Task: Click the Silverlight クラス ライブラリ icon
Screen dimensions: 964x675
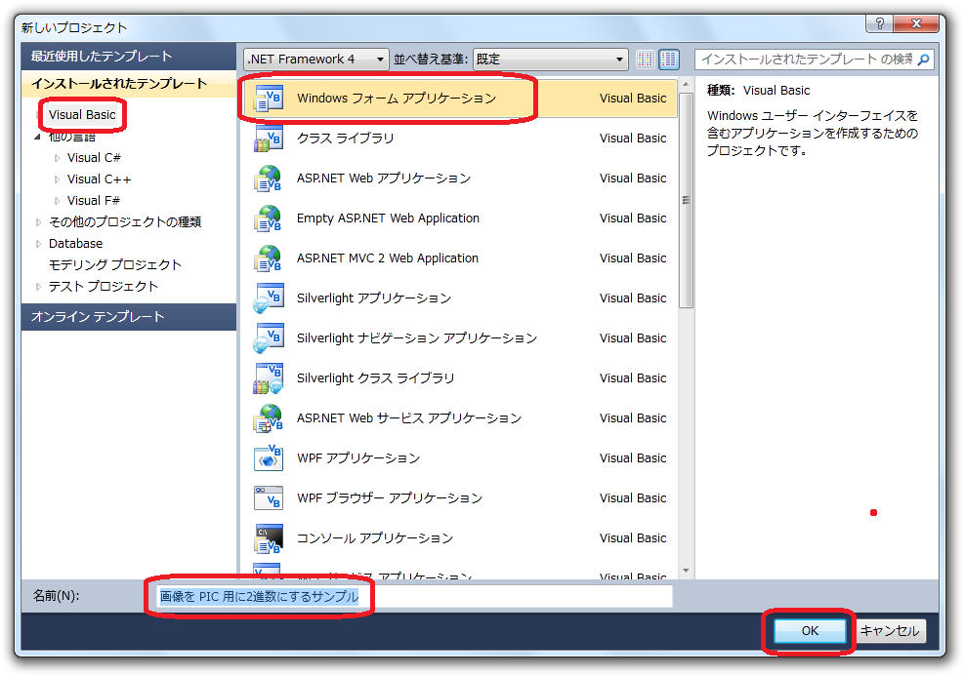Action: point(269,378)
